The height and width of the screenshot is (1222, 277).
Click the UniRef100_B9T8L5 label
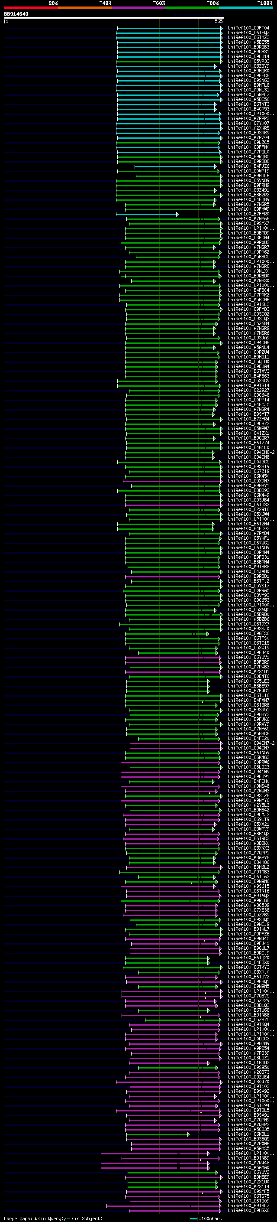click(x=248, y=1110)
